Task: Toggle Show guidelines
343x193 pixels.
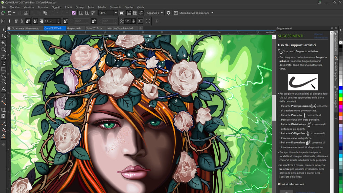Action: pos(141,13)
